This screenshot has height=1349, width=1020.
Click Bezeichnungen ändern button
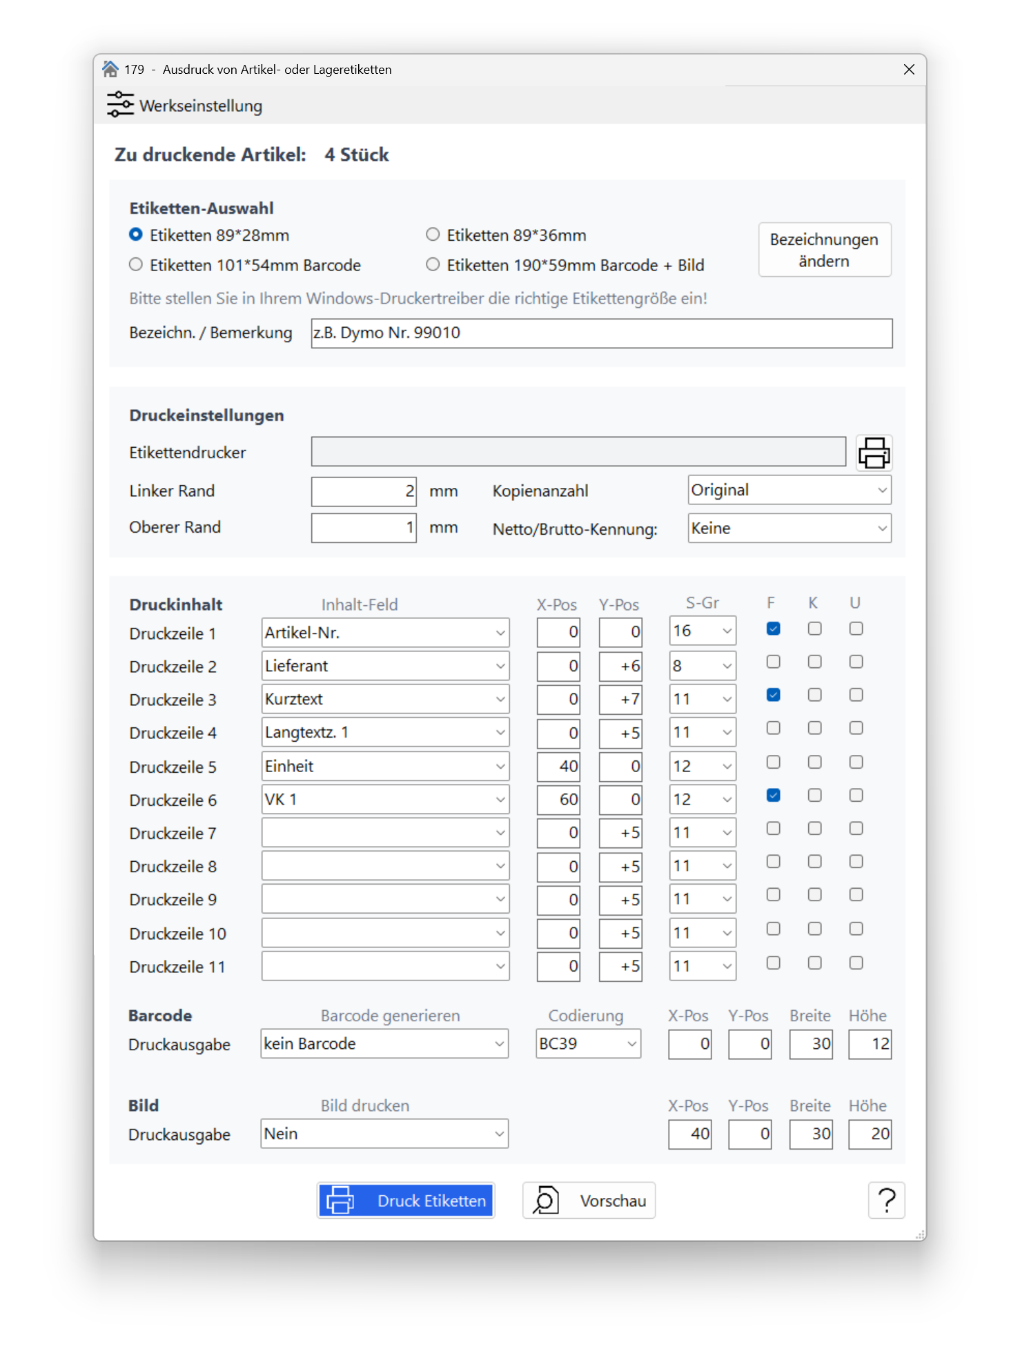[825, 250]
